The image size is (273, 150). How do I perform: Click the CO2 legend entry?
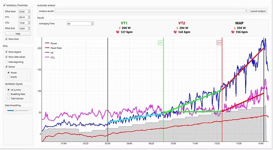click(50, 58)
